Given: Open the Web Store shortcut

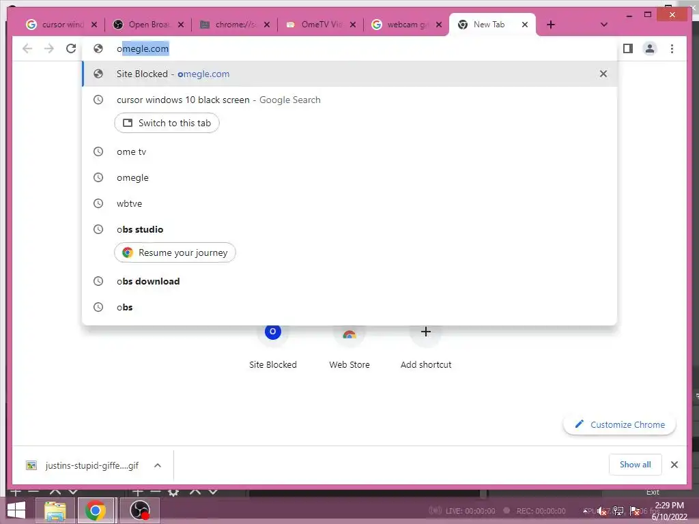Looking at the screenshot, I should 349,347.
